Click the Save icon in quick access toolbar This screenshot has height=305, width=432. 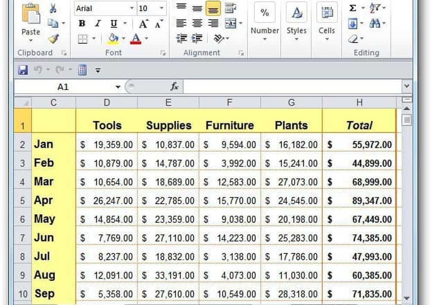[23, 70]
